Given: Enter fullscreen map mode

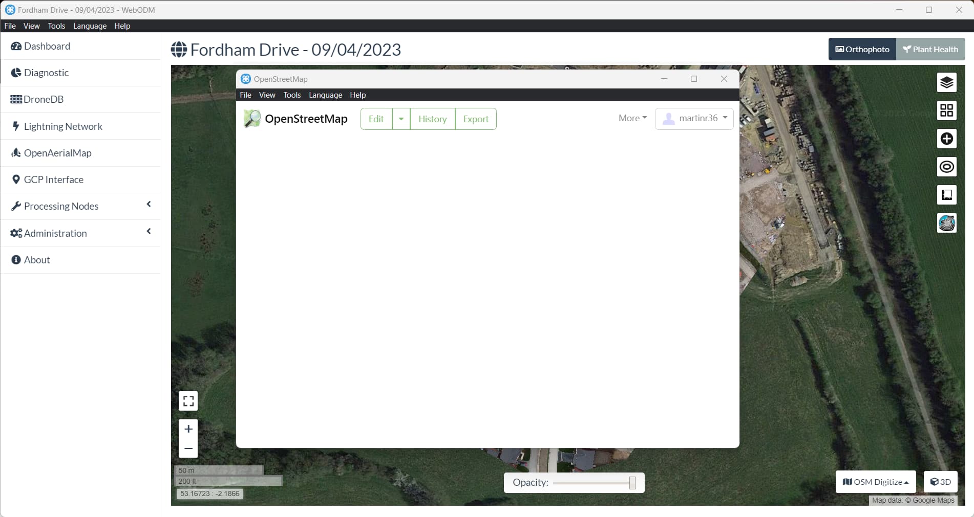Looking at the screenshot, I should click(188, 400).
